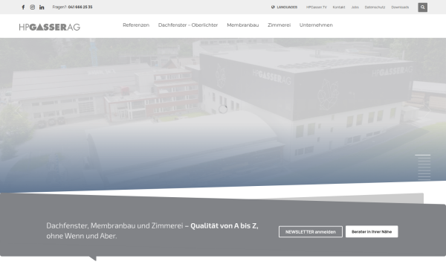Go to the next slide arrow
The width and height of the screenshot is (446, 279).
[x=427, y=110]
